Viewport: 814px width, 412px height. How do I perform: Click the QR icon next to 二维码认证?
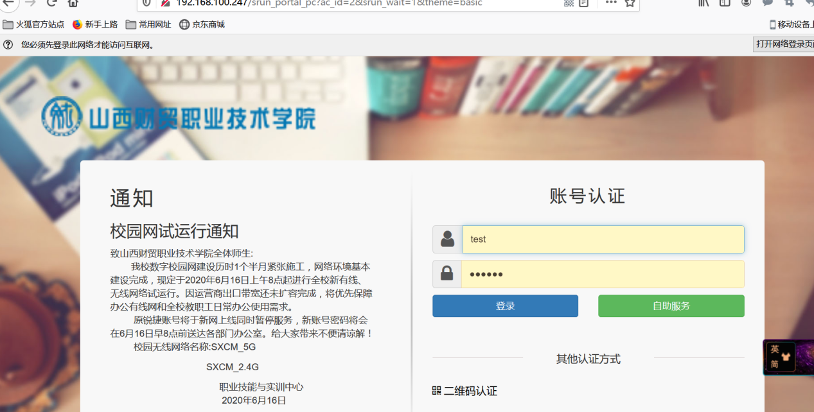click(x=437, y=390)
